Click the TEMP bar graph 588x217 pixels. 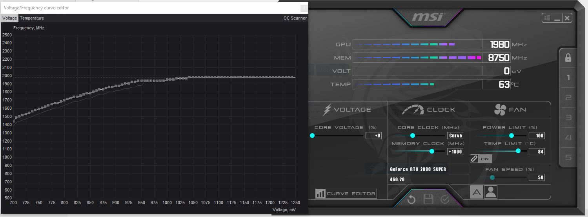coord(417,84)
